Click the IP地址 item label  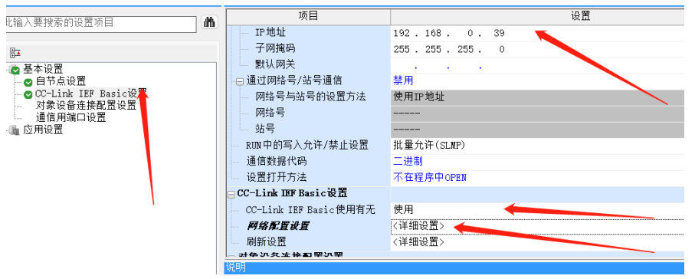tap(270, 32)
